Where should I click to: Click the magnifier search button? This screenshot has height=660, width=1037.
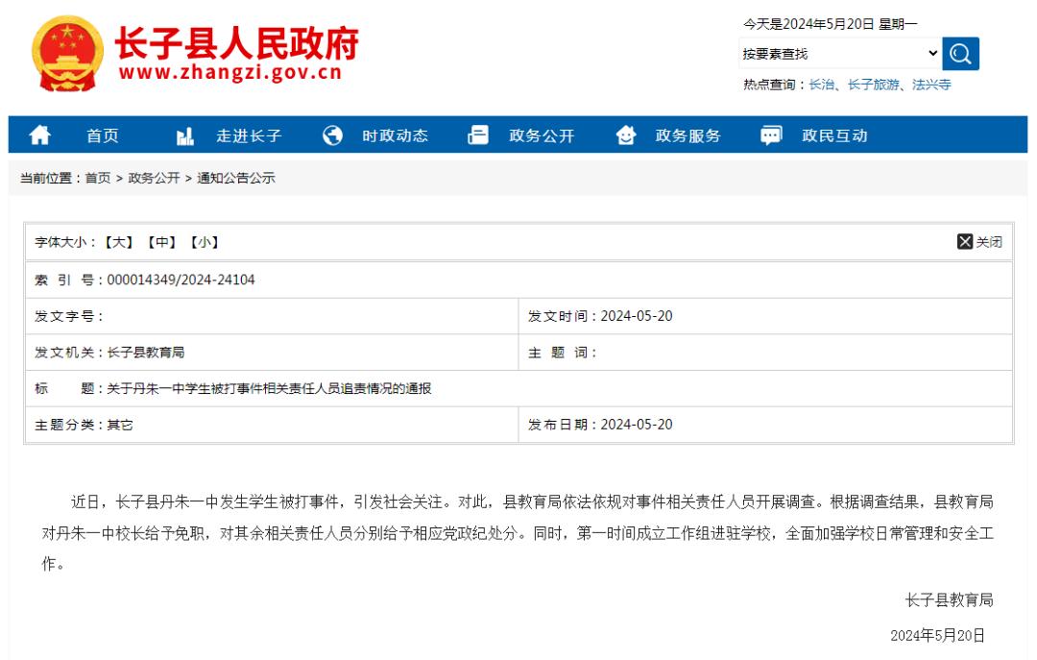[960, 54]
